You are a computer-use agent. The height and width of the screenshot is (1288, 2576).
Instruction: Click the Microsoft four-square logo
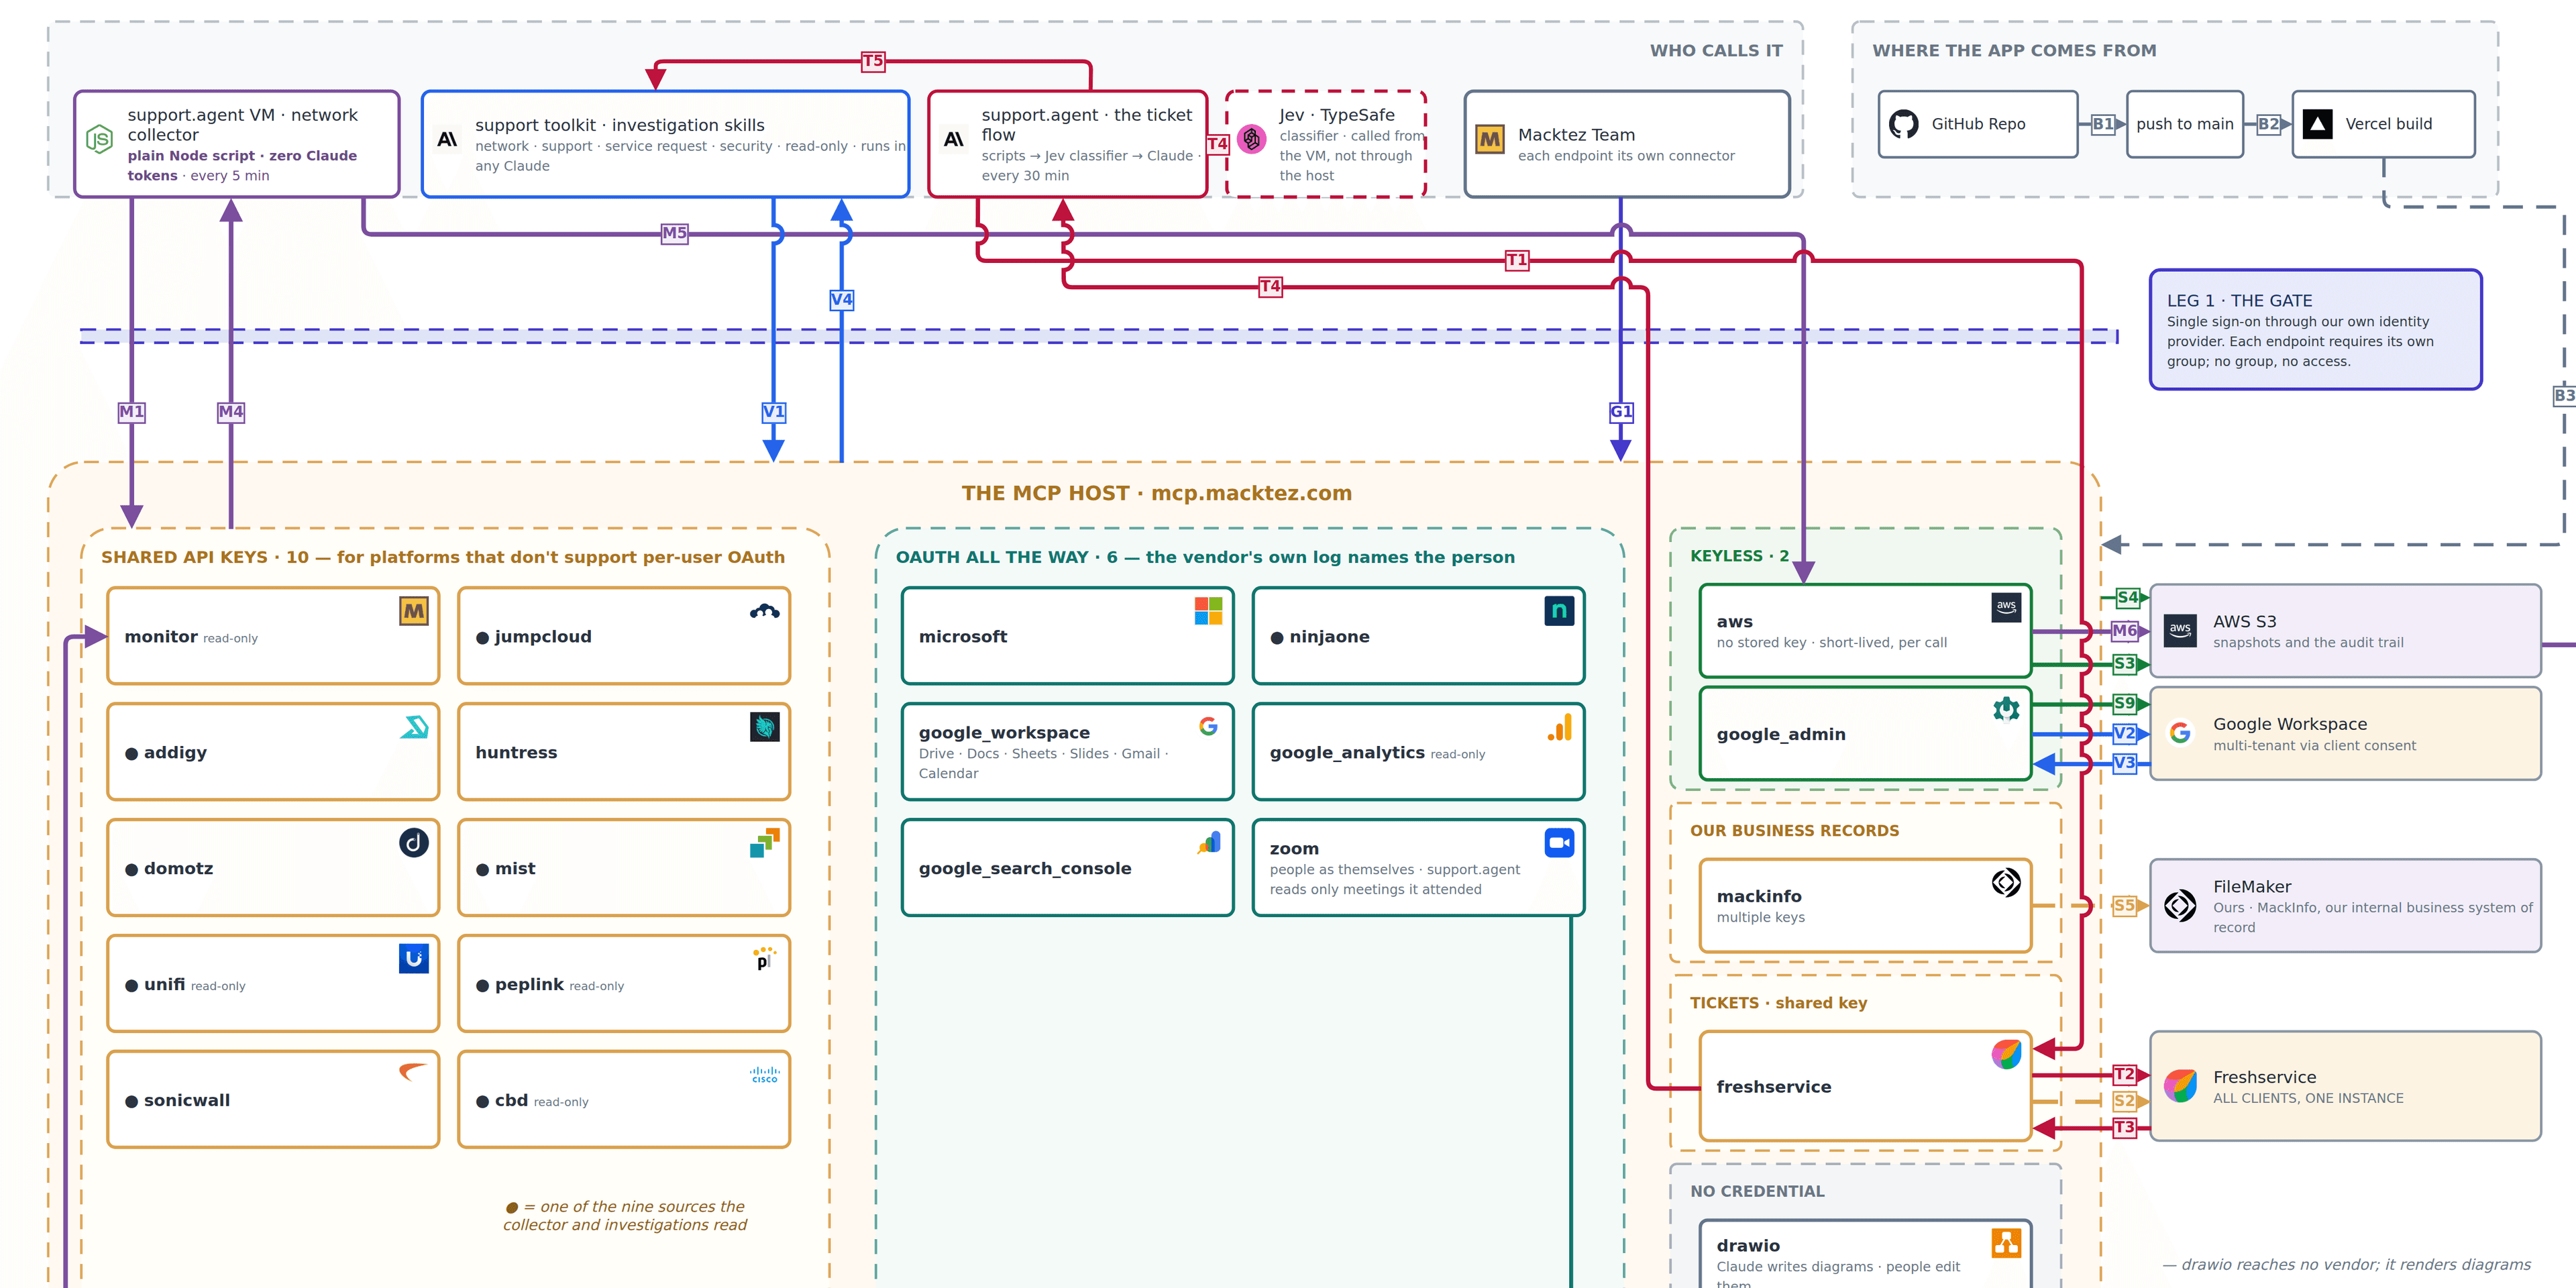pyautogui.click(x=1208, y=611)
